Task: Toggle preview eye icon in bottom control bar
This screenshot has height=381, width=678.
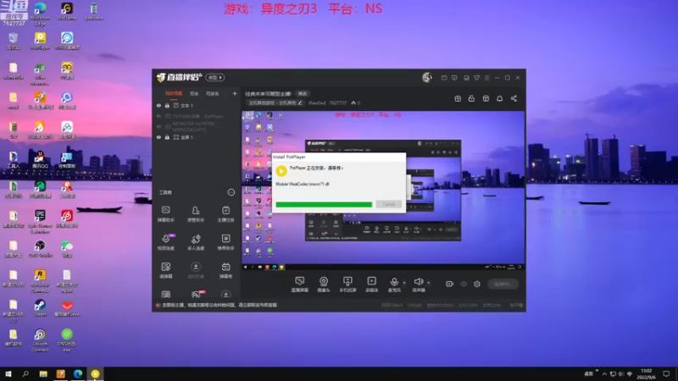Action: pos(464,284)
